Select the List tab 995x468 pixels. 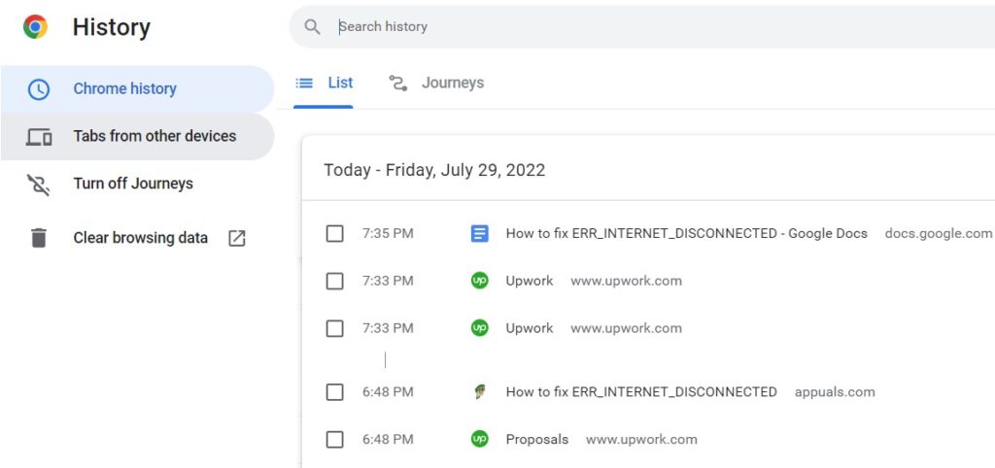click(x=324, y=84)
